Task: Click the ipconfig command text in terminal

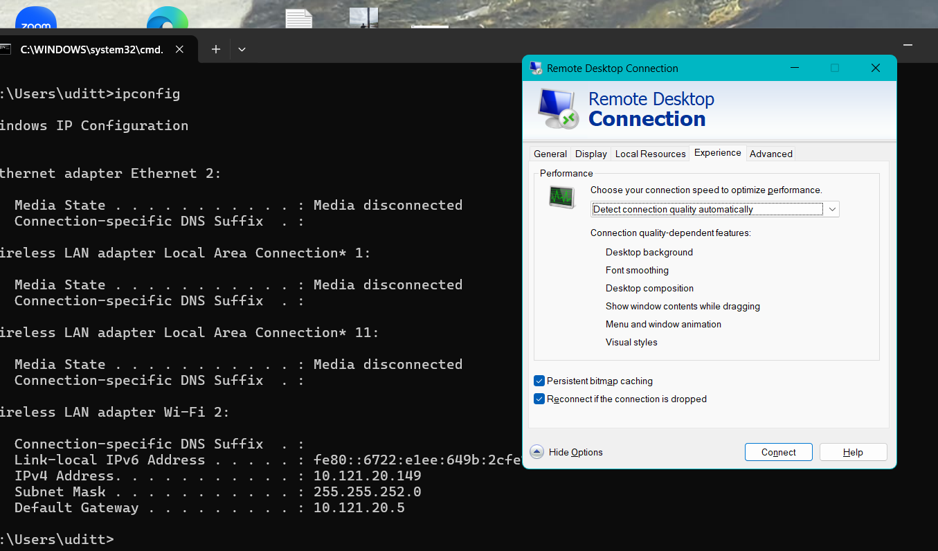Action: 147,93
